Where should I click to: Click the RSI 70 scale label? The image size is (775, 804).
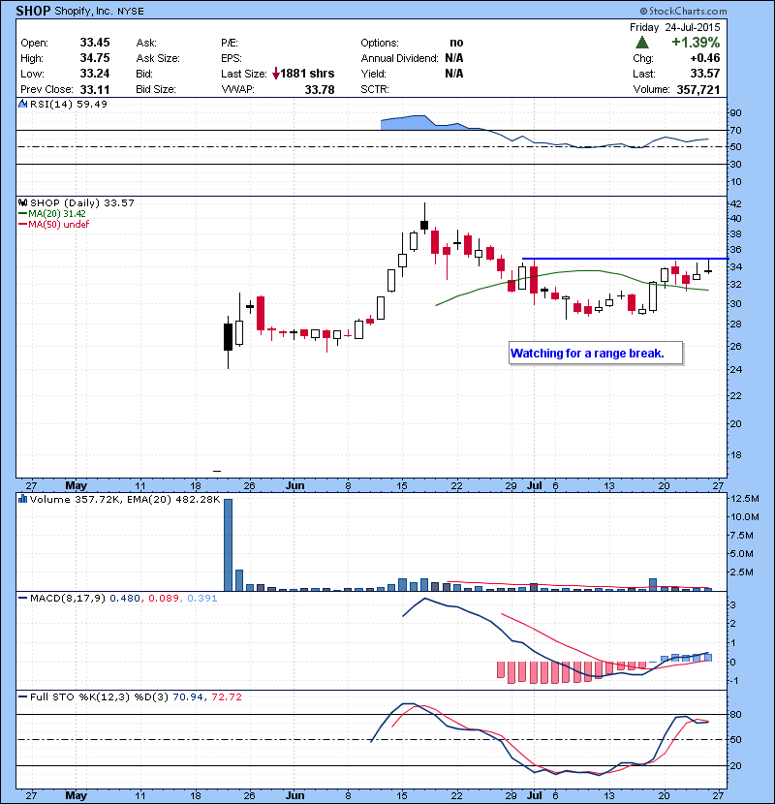[735, 130]
